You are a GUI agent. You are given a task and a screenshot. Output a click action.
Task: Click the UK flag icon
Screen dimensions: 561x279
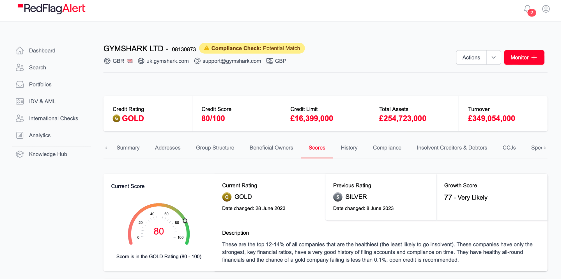click(130, 61)
